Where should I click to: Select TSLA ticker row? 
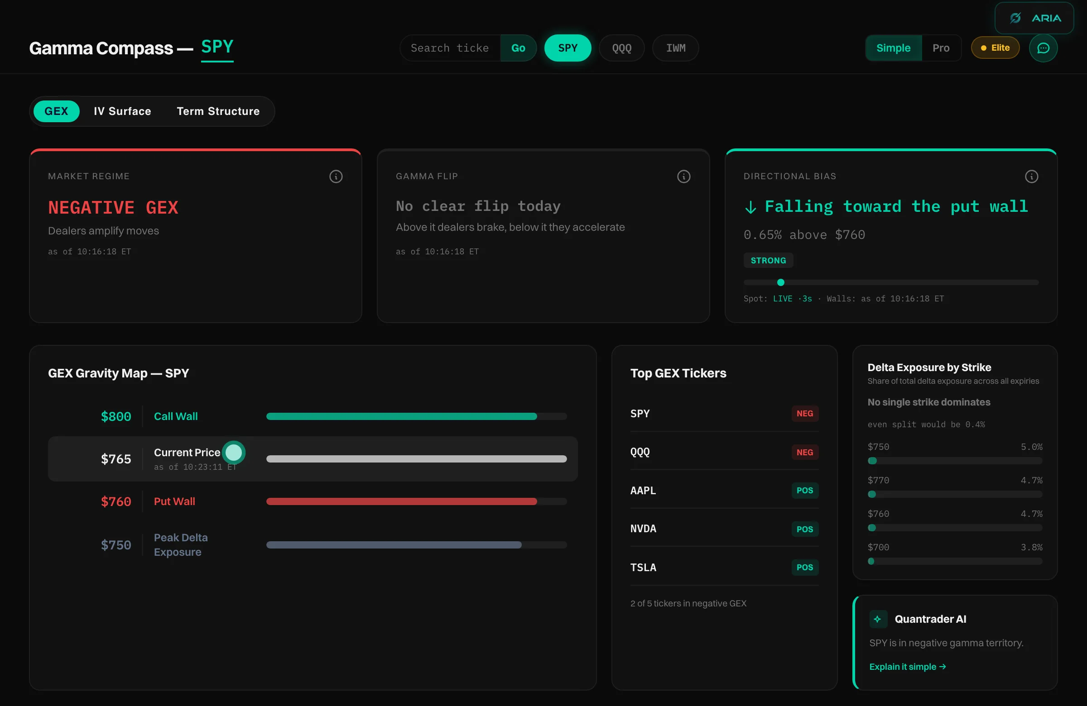pyautogui.click(x=724, y=567)
